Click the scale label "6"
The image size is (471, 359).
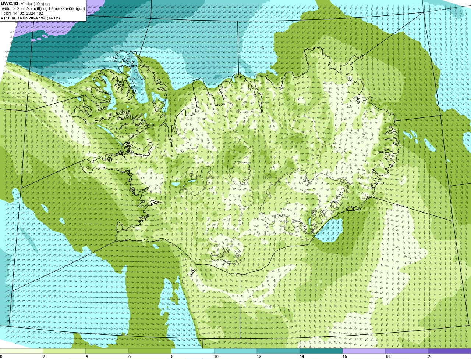point(129,356)
